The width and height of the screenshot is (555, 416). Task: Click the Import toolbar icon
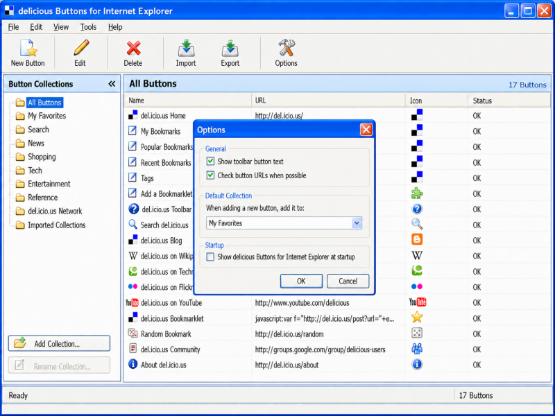(186, 48)
